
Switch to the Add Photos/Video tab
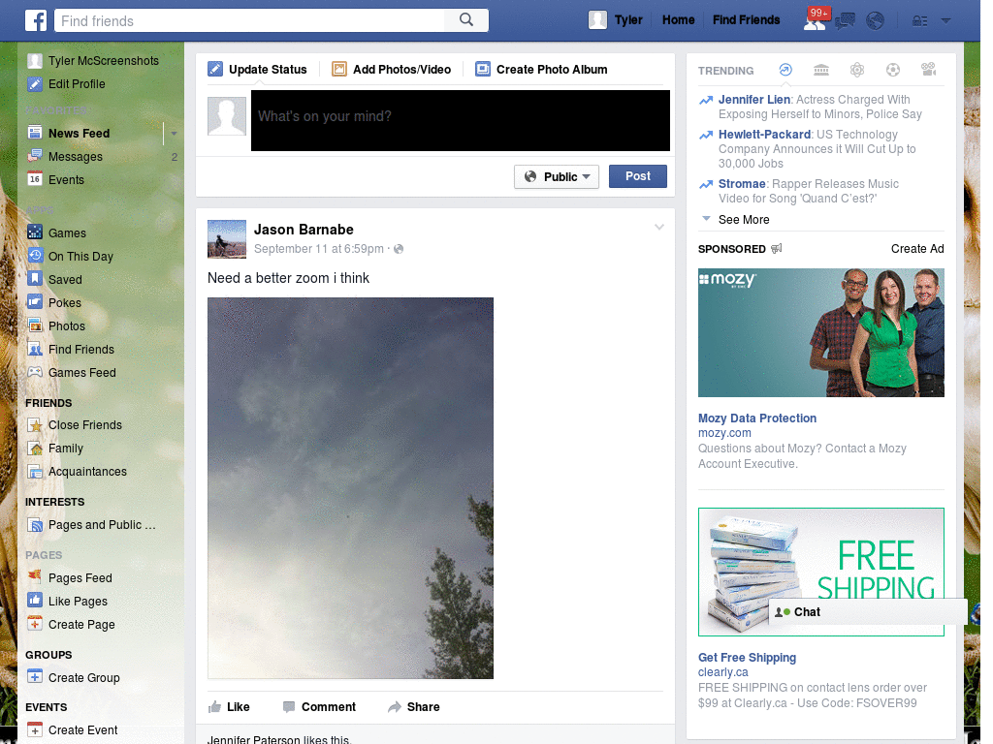point(392,69)
